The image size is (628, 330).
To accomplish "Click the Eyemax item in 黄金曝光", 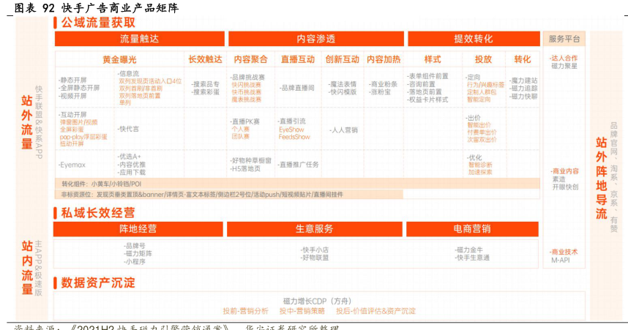I will (73, 165).
